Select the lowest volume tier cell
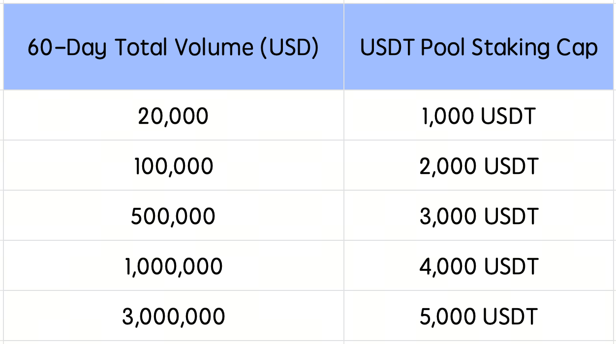 pos(173,116)
